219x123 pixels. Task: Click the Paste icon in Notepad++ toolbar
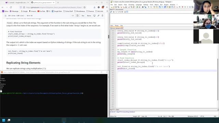[x=134, y=7]
